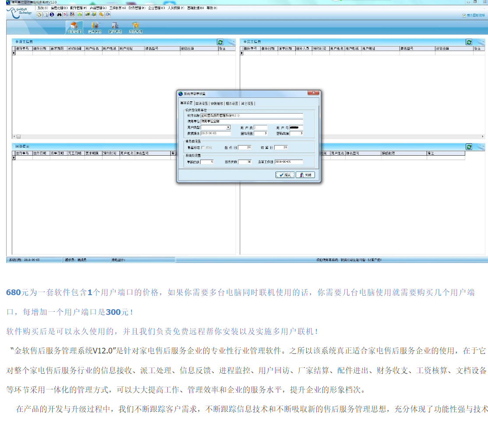Open the 信息管理 module with books icon
Screen dimensions: 488x421
(95, 28)
